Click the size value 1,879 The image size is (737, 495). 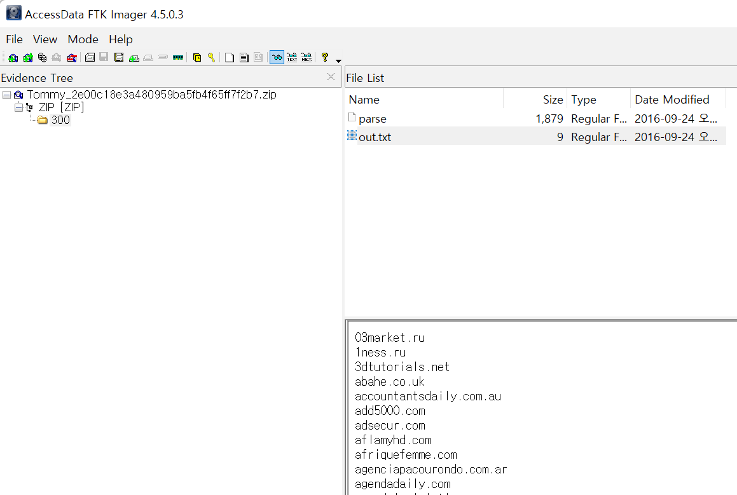point(549,119)
